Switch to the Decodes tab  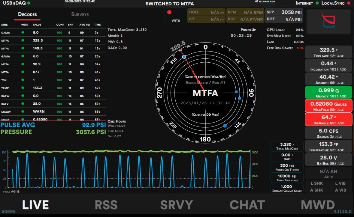tap(27, 14)
